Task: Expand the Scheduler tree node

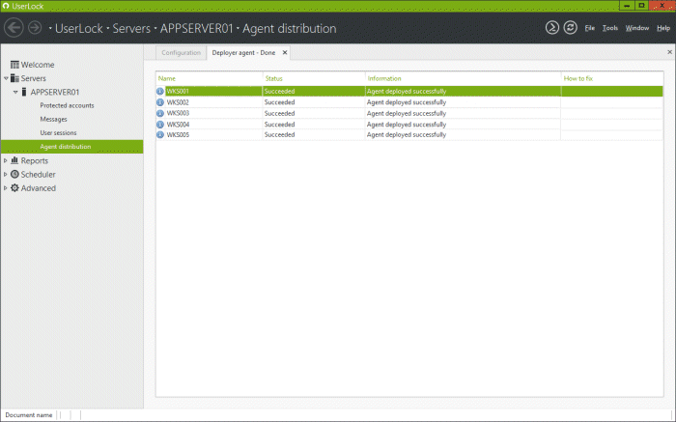Action: pyautogui.click(x=6, y=174)
